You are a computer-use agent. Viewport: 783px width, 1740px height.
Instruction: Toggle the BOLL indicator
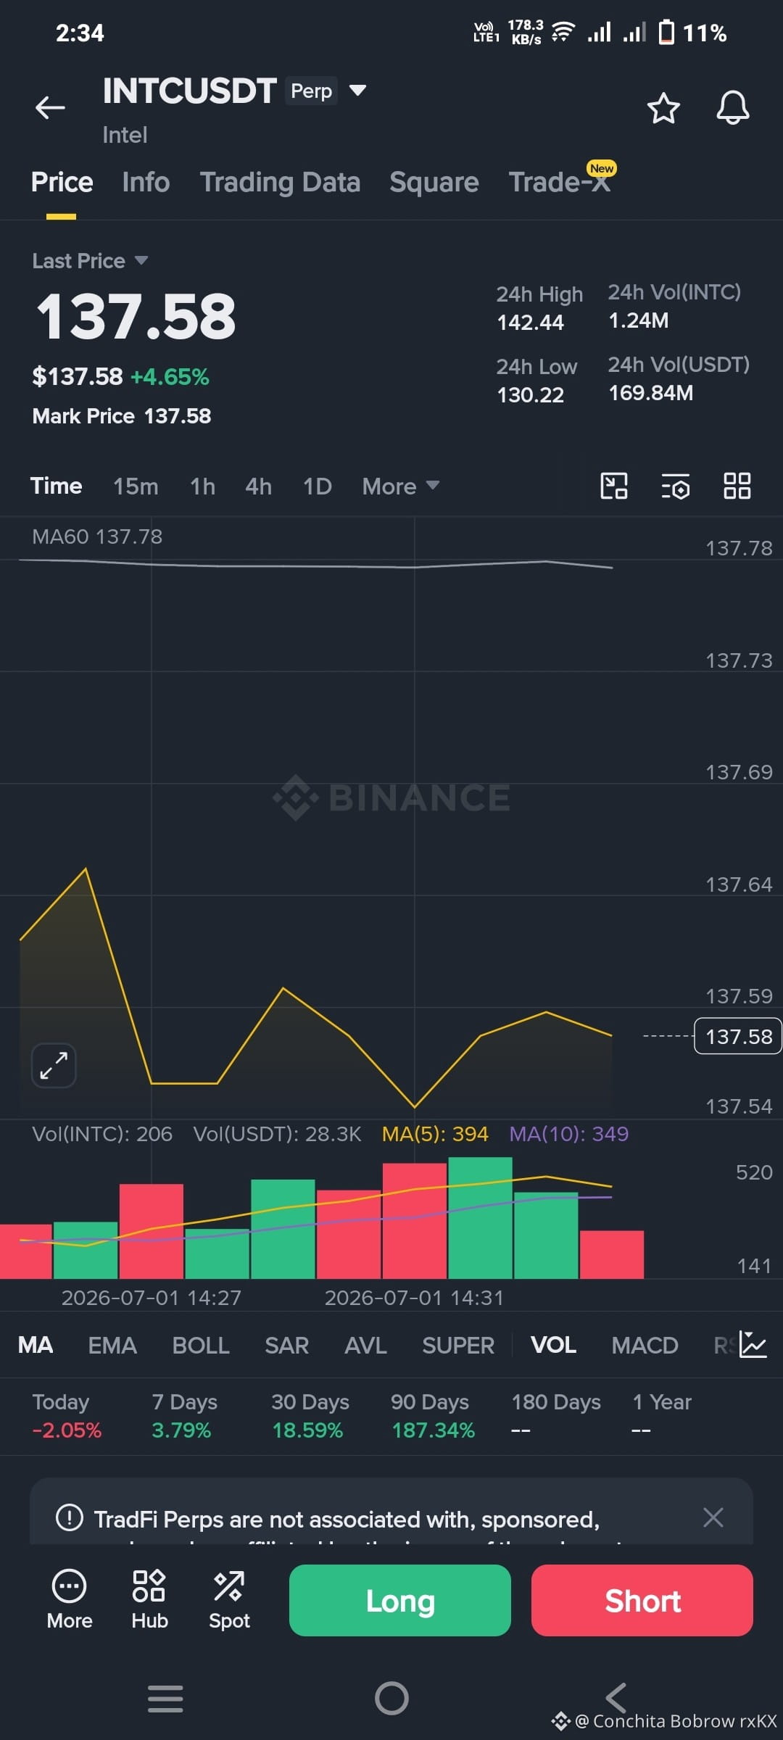pyautogui.click(x=201, y=1346)
